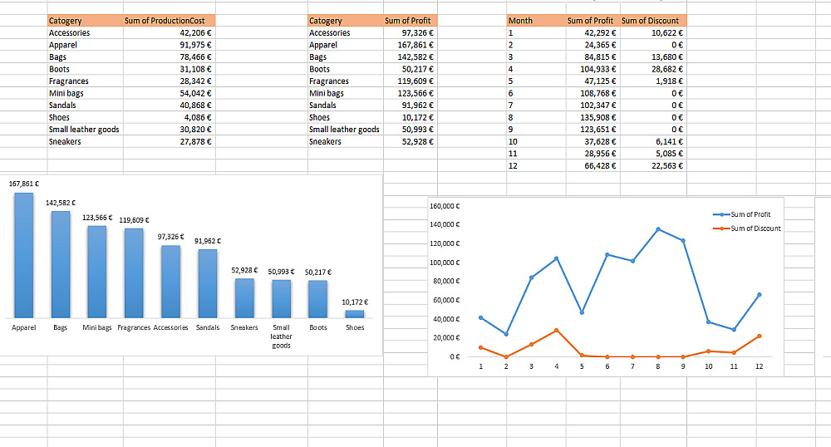
Task: Select month 11 discount 5,085 €
Action: pos(653,154)
